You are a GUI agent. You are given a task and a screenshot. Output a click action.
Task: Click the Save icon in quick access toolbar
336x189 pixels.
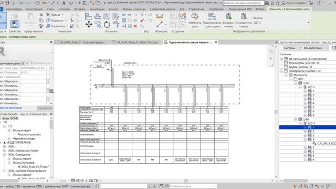[7, 3]
